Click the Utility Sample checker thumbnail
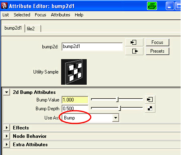 point(74,72)
